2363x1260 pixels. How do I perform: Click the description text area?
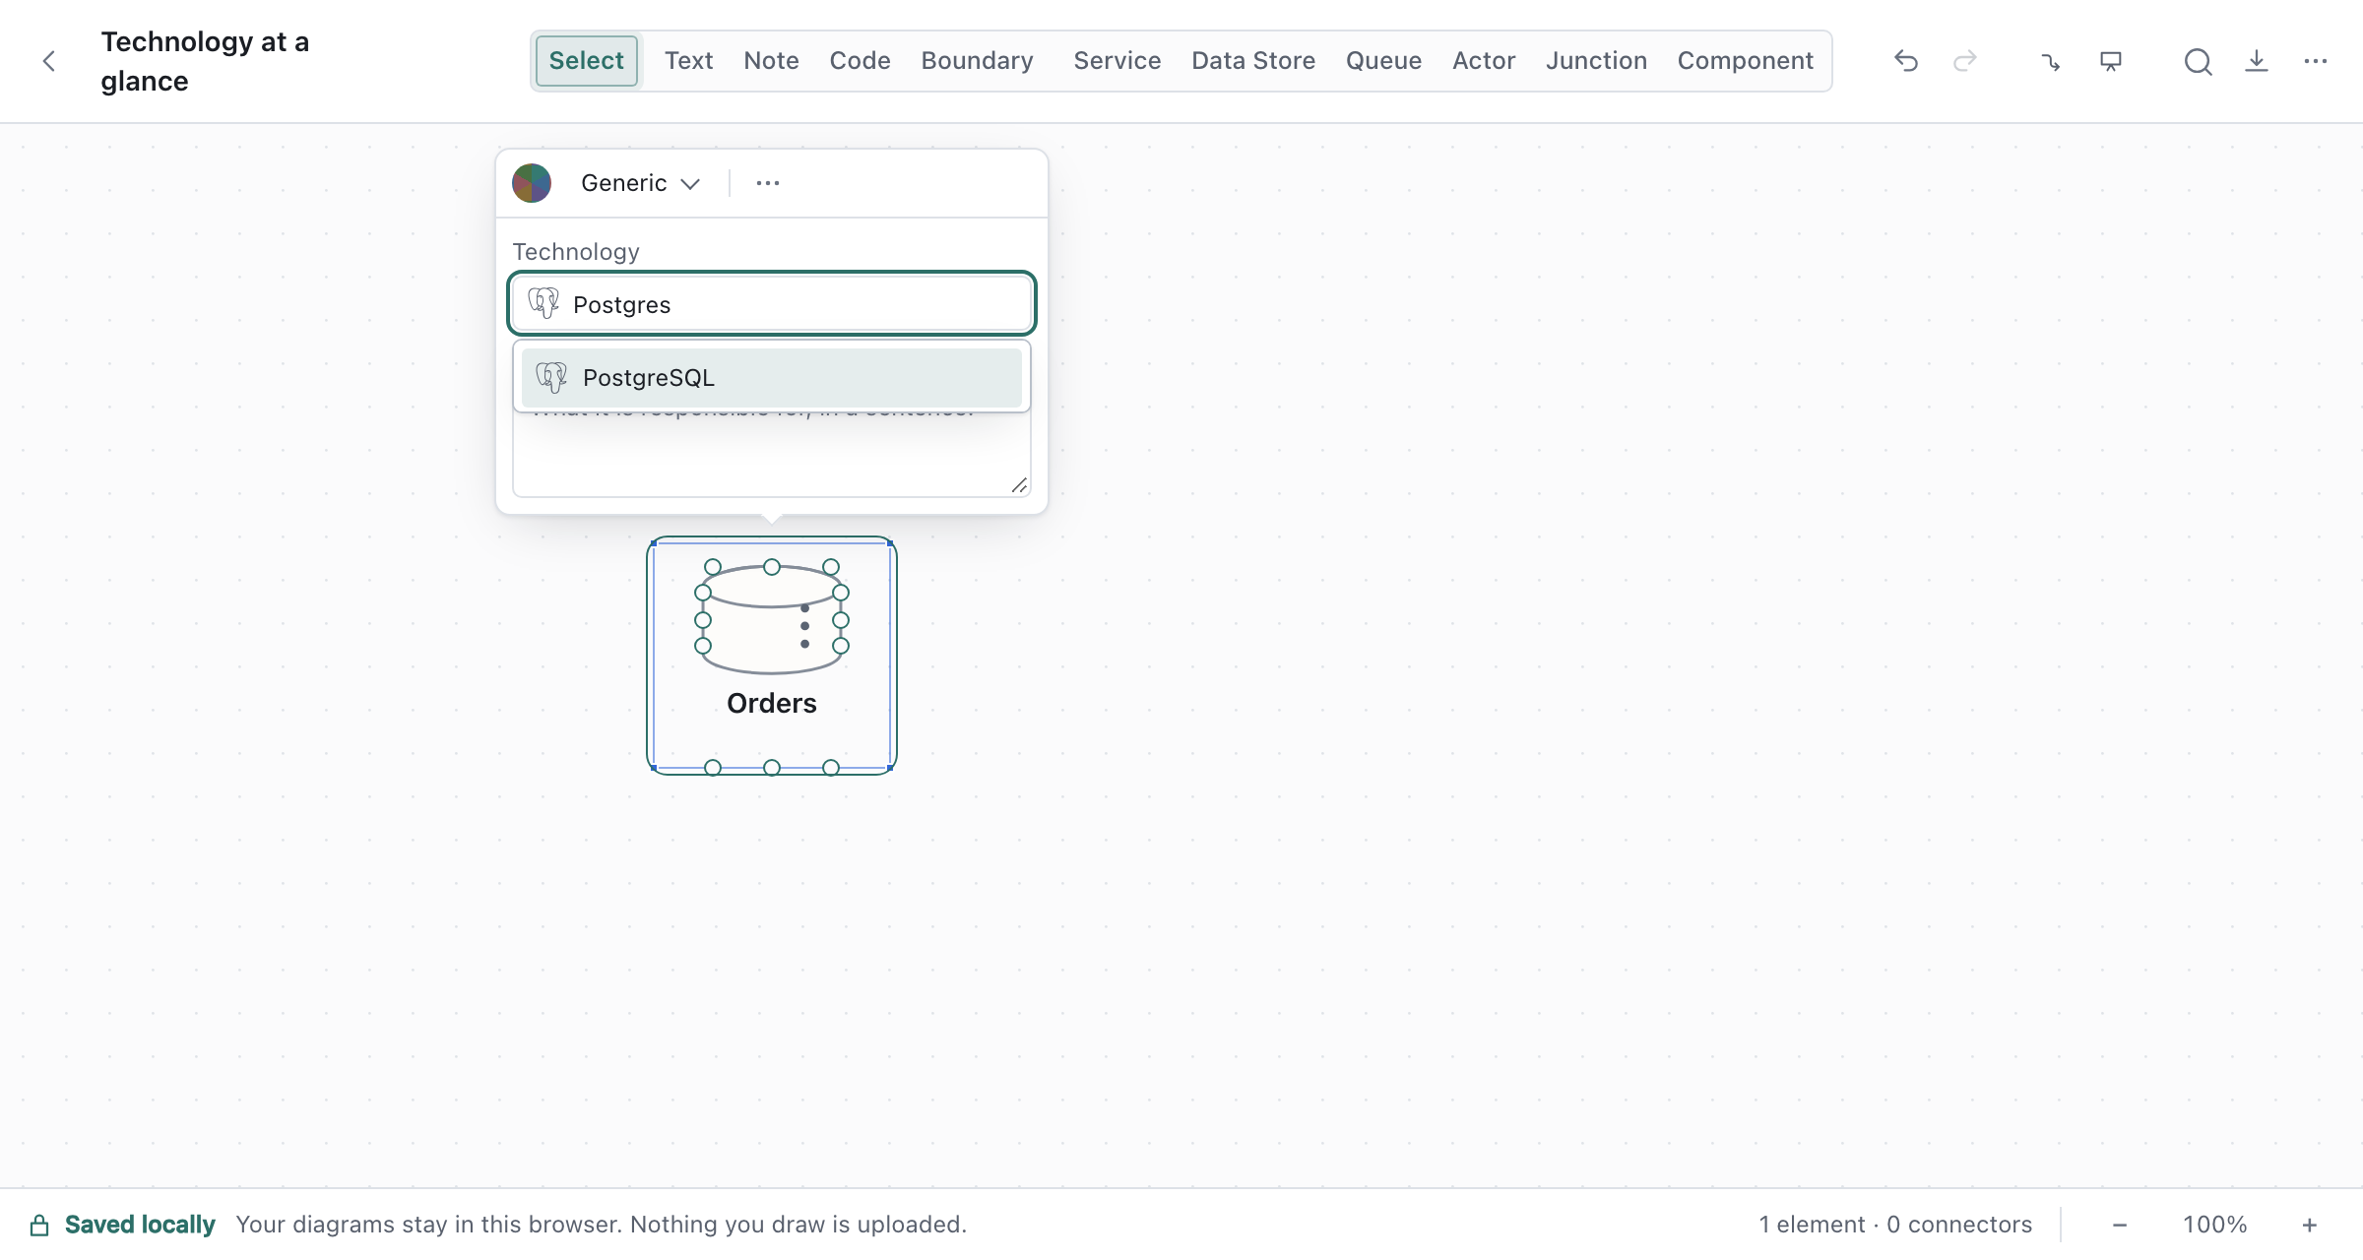(772, 453)
